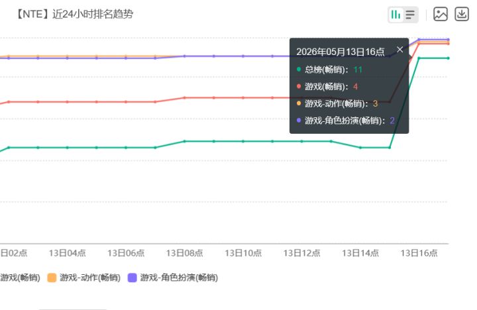
Task: Click the 13日08点 axis label
Action: click(185, 253)
